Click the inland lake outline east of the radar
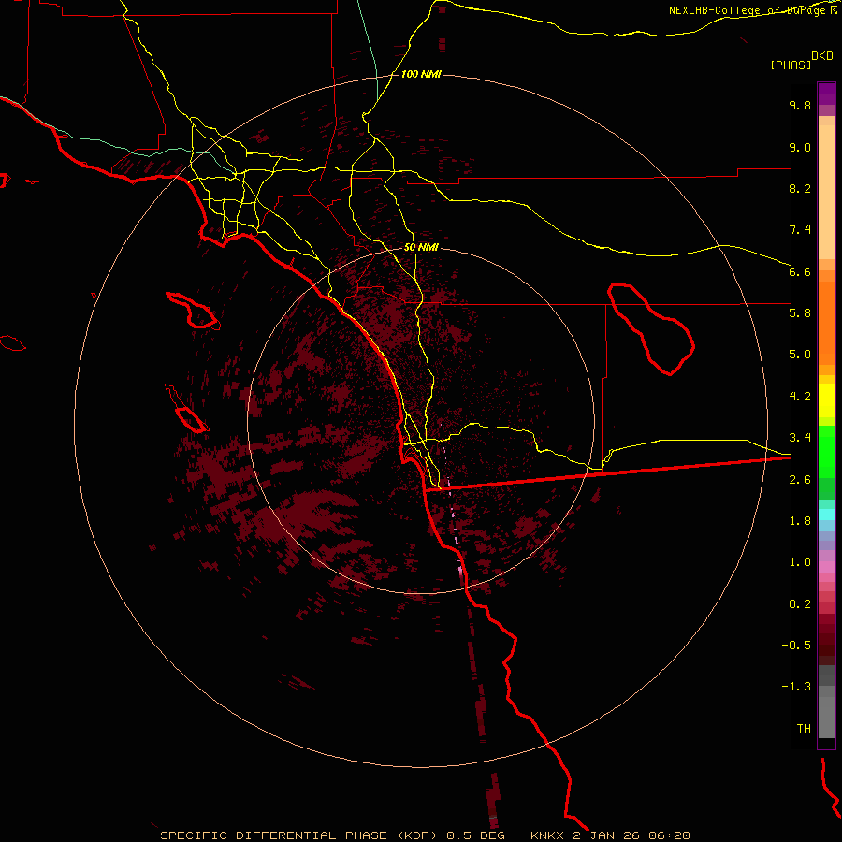This screenshot has width=842, height=842. tap(651, 329)
